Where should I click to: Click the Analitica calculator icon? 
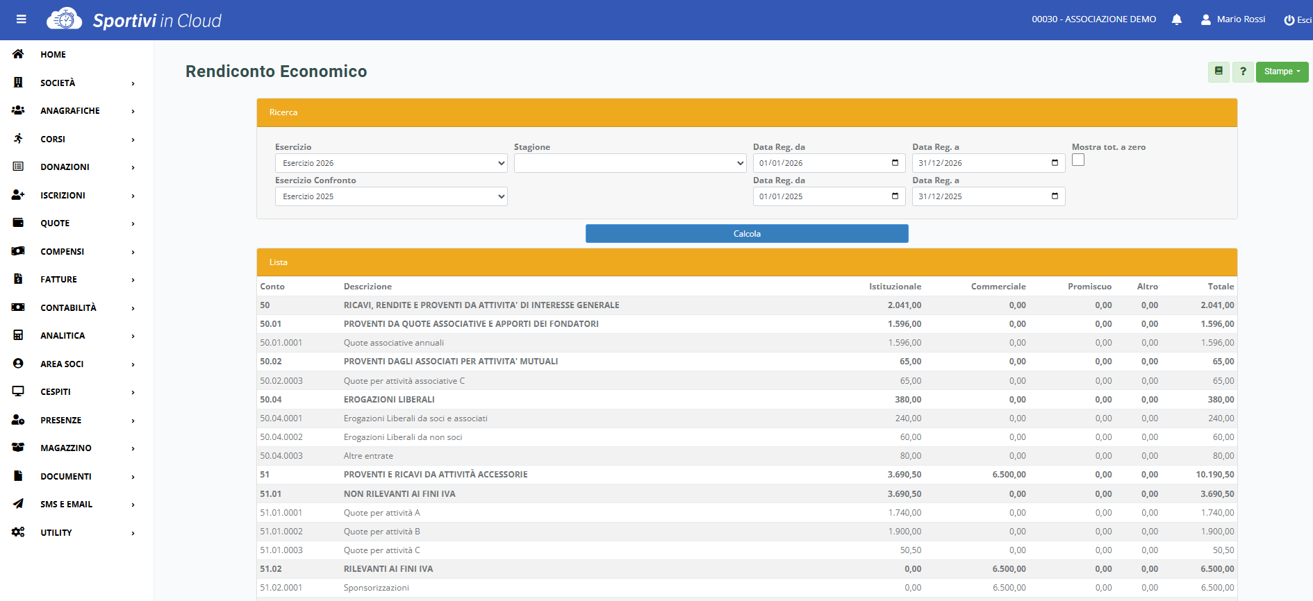click(x=18, y=335)
